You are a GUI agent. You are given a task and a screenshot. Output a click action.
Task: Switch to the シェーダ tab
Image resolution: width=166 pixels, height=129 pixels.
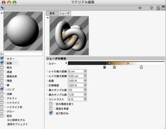click(64, 13)
